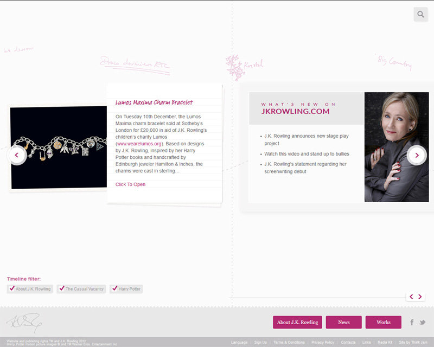The height and width of the screenshot is (347, 434).
Task: Expand the article via Click To Open
Action: tap(130, 184)
